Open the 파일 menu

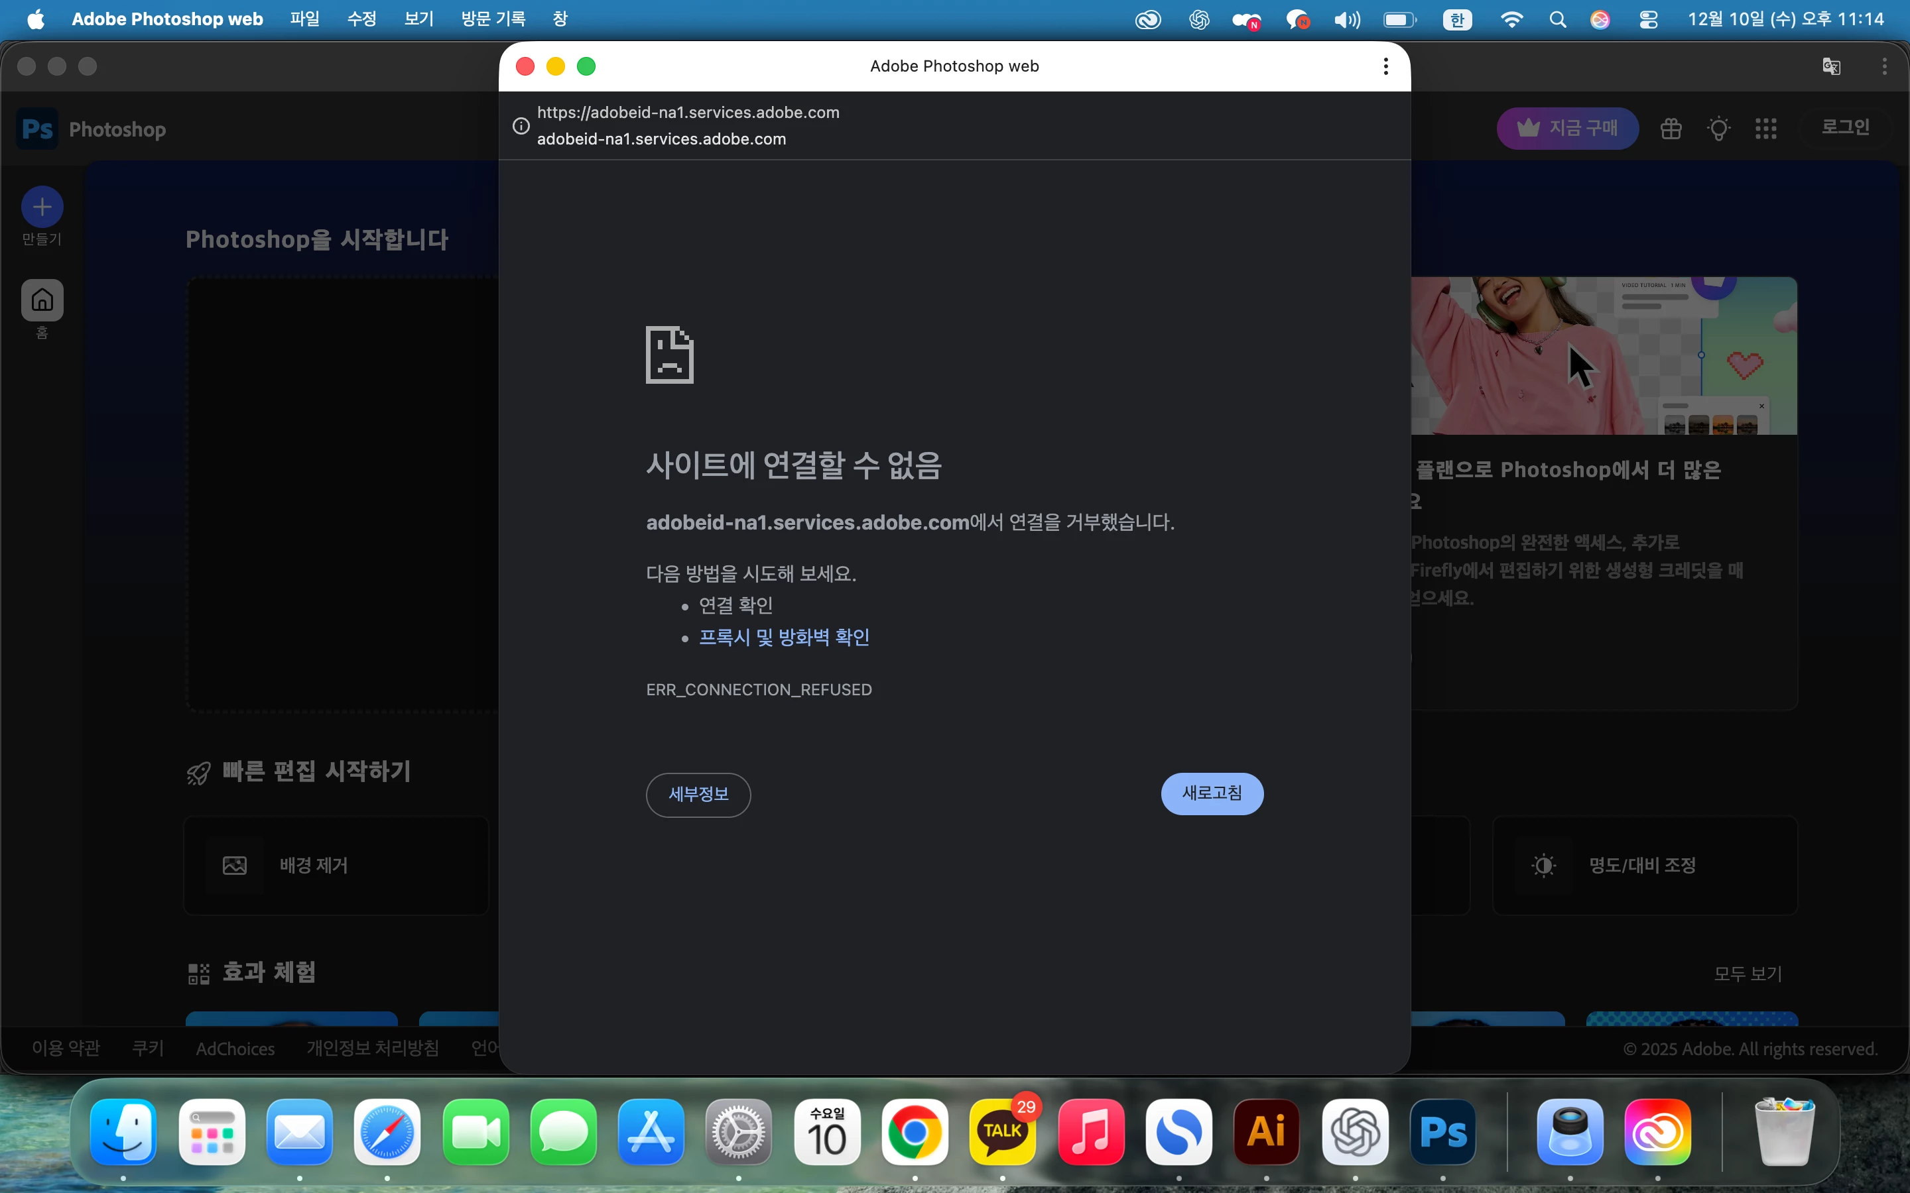tap(304, 19)
